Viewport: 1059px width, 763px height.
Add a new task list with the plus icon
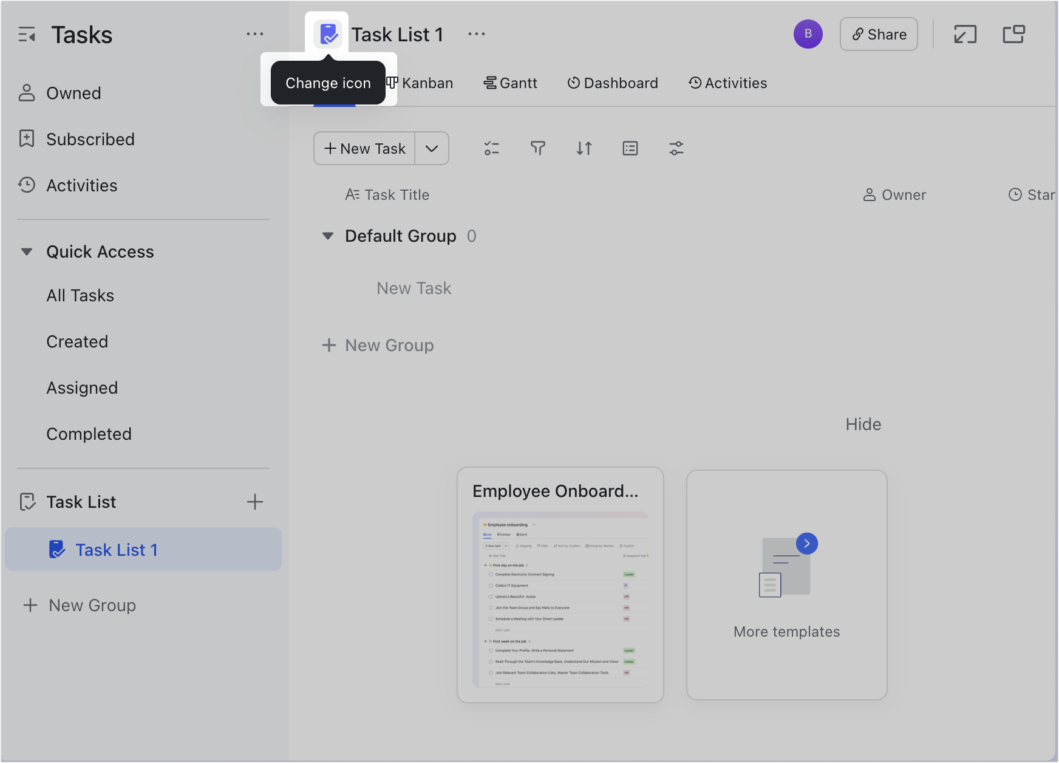(255, 502)
